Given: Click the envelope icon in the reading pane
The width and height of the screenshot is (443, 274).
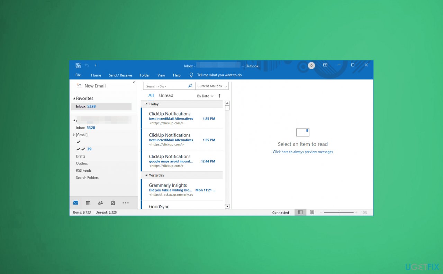Looking at the screenshot, I should click(x=303, y=132).
